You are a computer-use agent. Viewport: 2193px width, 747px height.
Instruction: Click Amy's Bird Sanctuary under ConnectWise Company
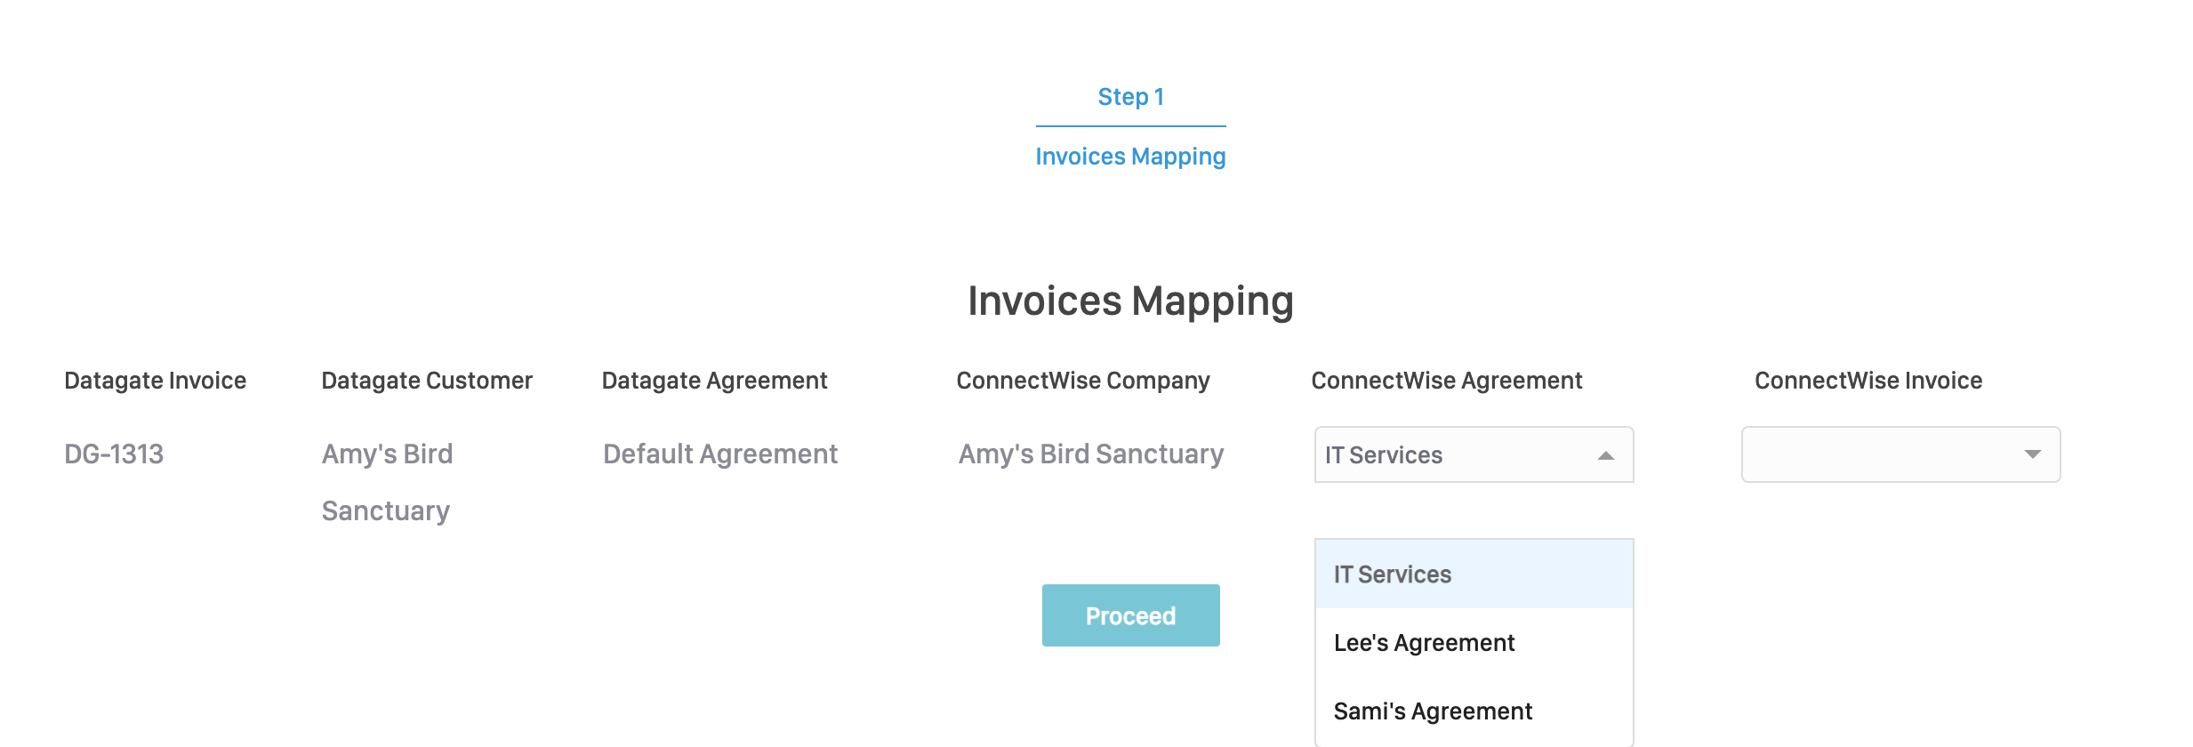[1090, 454]
